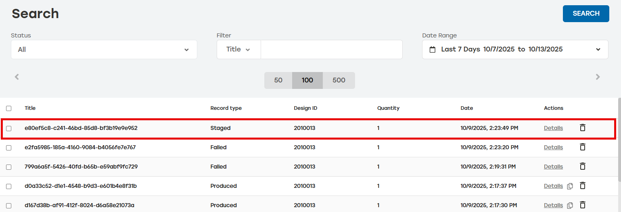Viewport: 621px width, 212px height.
Task: Delete the e80ef5c8 staged record
Action: (582, 128)
